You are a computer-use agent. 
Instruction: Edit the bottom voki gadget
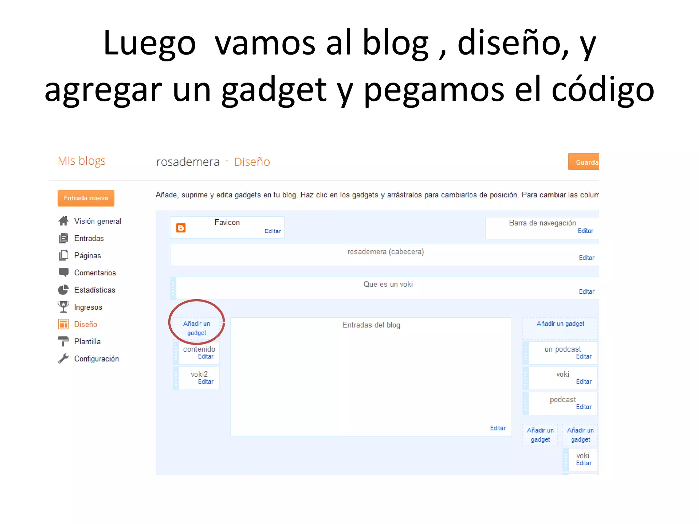click(x=584, y=463)
